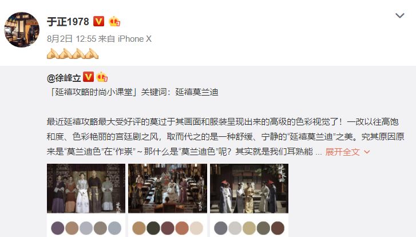Click the post timestamp 8月2日 12:55

pyautogui.click(x=72, y=39)
